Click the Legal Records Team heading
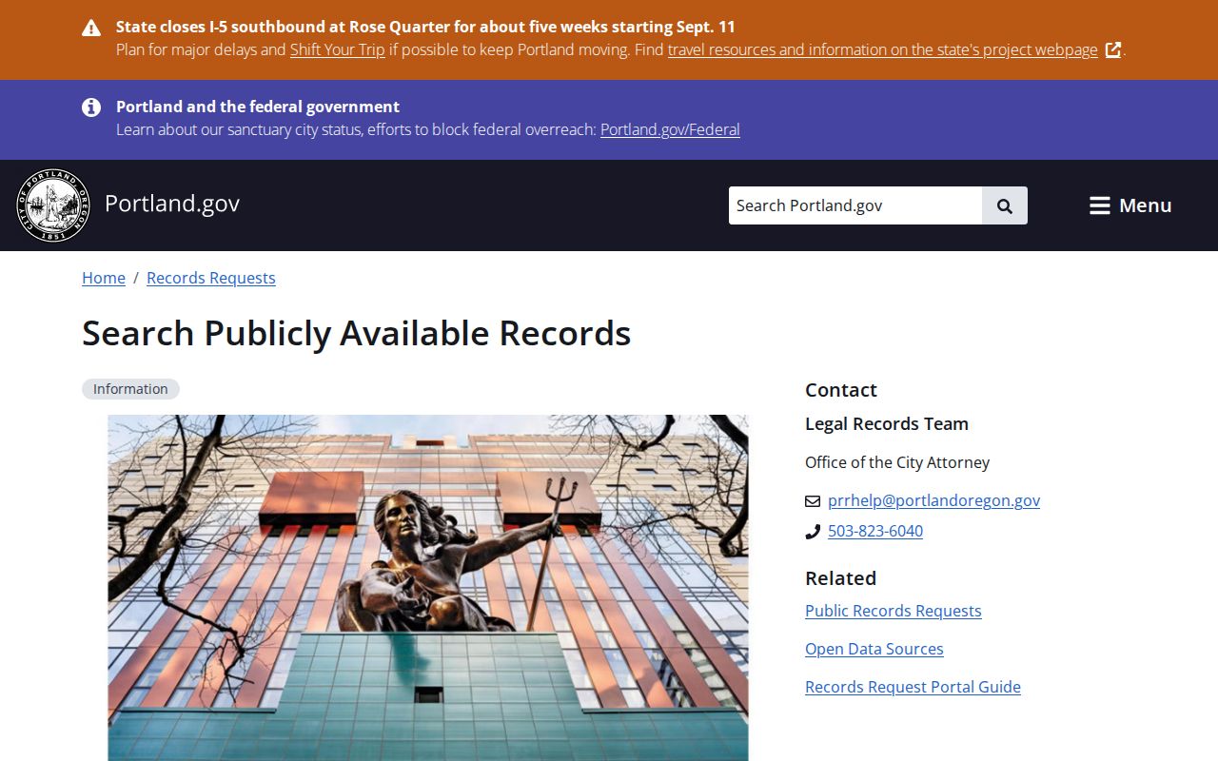 coord(887,424)
